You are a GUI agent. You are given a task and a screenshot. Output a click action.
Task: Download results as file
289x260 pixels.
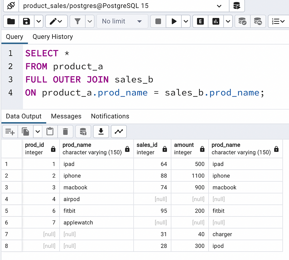pyautogui.click(x=101, y=132)
